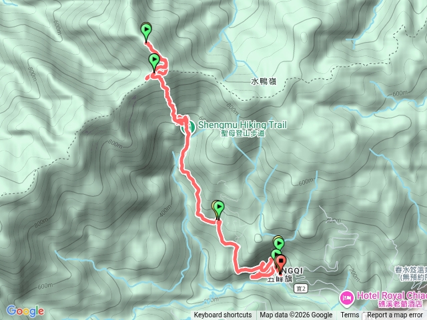
Task: Open the Google logo link
Action: (25, 311)
